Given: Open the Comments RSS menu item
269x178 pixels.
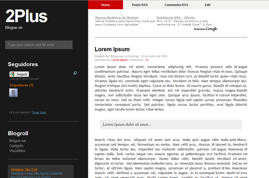Looking at the screenshot, I should pos(176,5).
